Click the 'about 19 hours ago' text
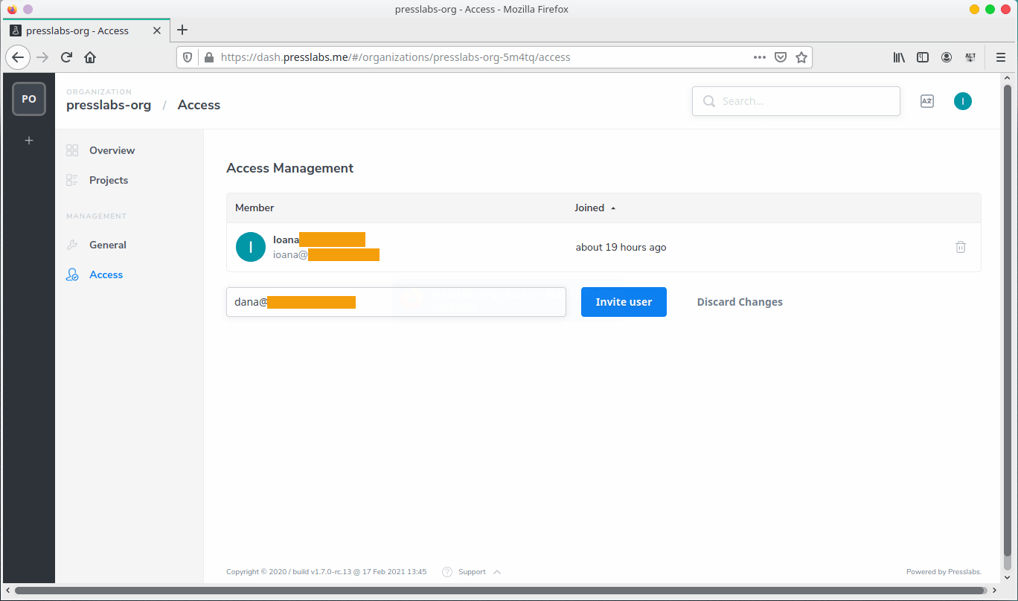The width and height of the screenshot is (1018, 601). coord(621,247)
